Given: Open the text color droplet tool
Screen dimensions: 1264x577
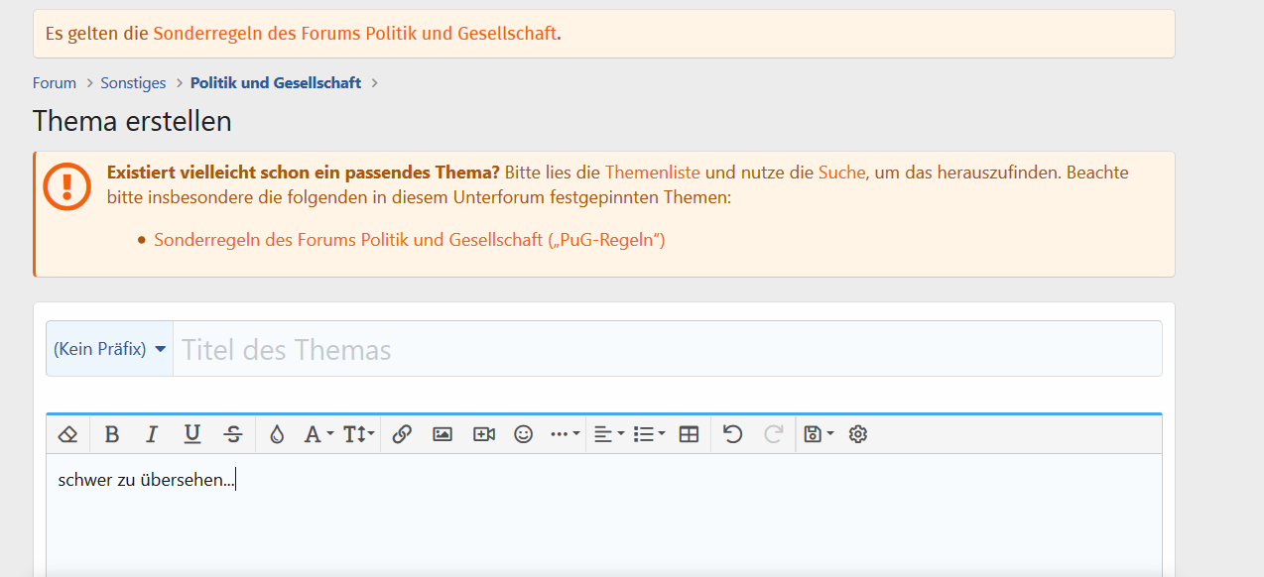Looking at the screenshot, I should click(x=277, y=434).
